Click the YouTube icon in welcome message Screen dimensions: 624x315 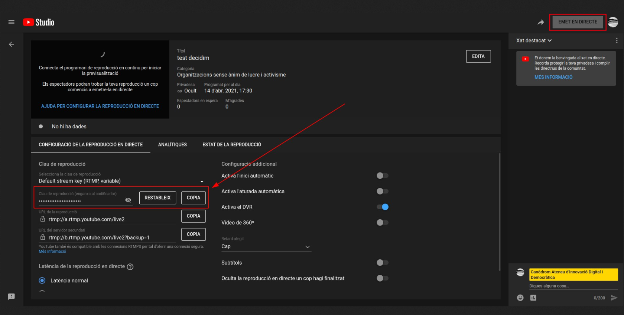tap(525, 59)
